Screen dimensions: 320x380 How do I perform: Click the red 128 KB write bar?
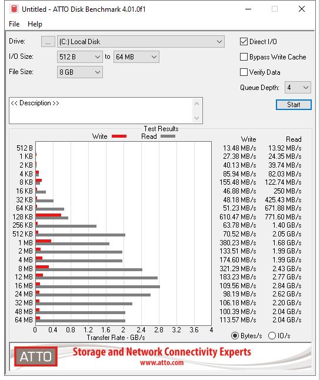[48, 215]
